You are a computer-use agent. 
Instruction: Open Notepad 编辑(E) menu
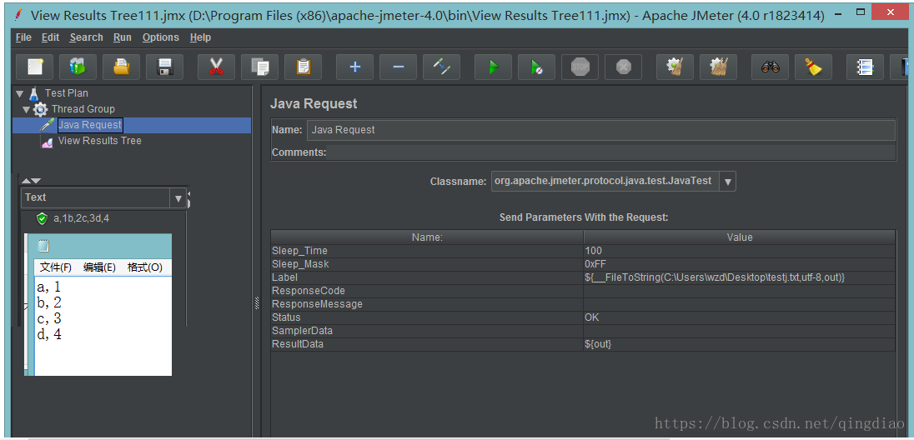[x=100, y=267]
